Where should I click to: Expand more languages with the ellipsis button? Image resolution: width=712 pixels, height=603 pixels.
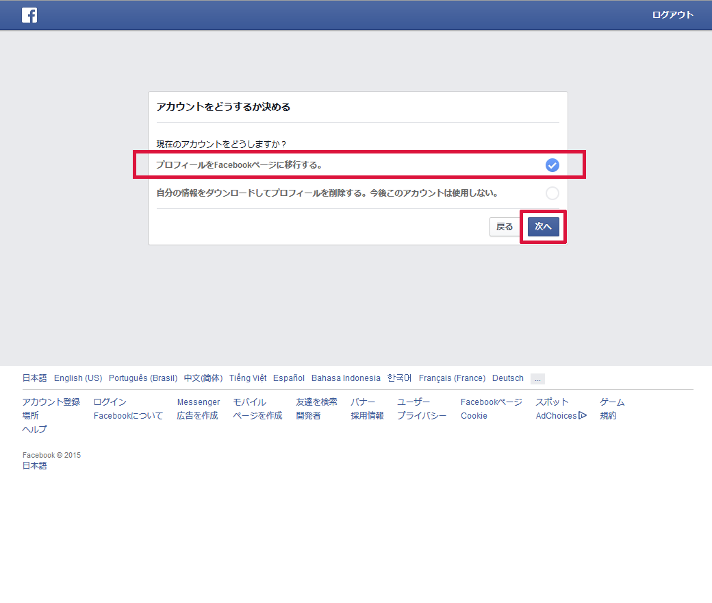point(537,378)
